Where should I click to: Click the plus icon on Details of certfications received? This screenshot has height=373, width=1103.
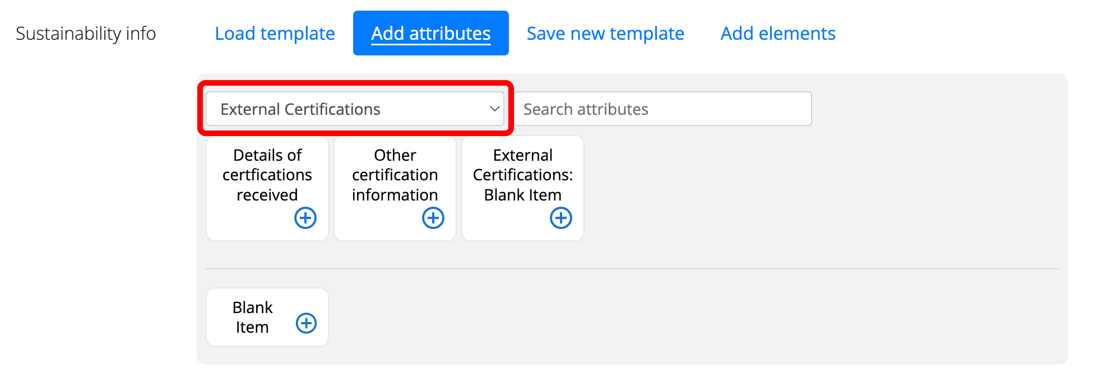(305, 218)
